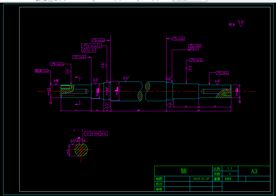Pick the 75 length dimension
Viewport: 276px width, 196px height.
[x=215, y=106]
